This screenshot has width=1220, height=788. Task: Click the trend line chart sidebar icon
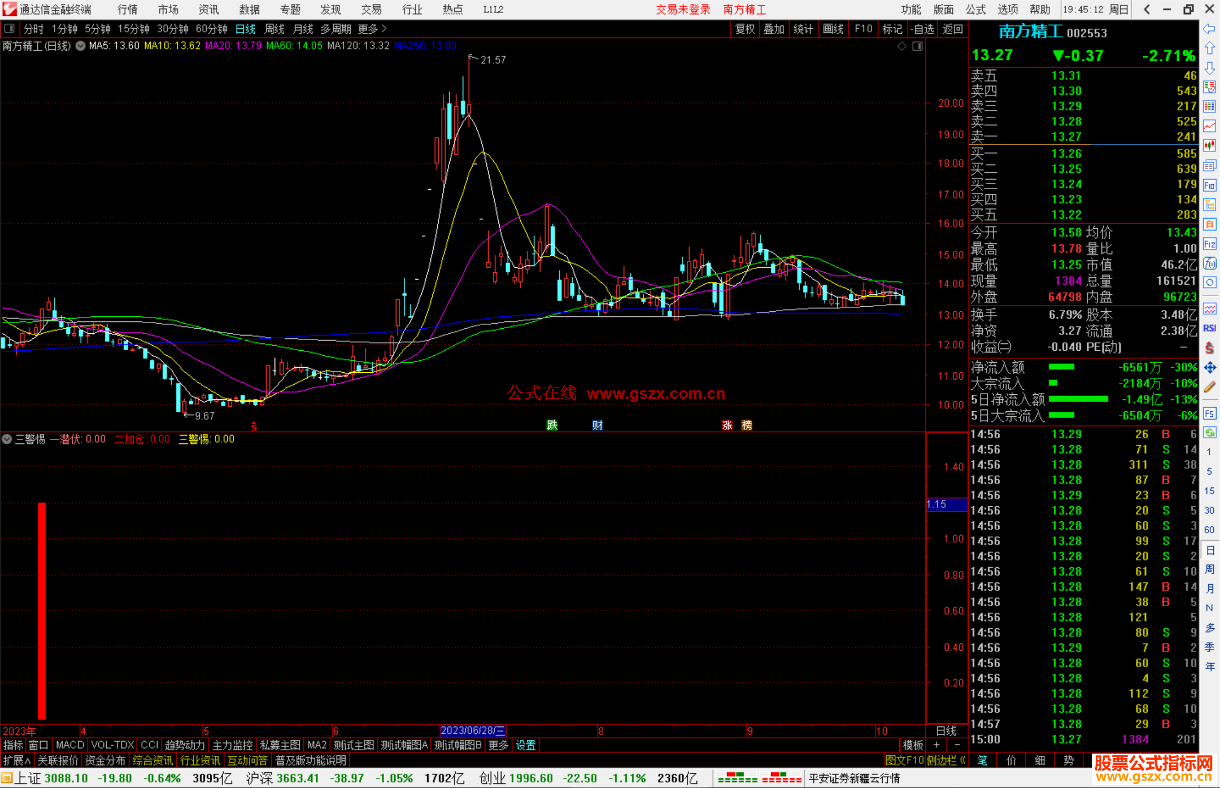point(1209,126)
